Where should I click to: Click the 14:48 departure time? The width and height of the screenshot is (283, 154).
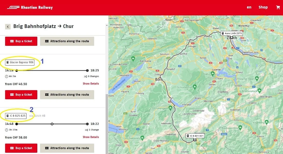pos(9,124)
